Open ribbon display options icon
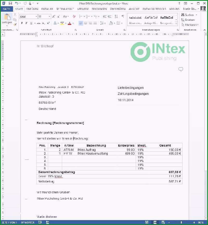The width and height of the screenshot is (208, 225). [185, 3]
